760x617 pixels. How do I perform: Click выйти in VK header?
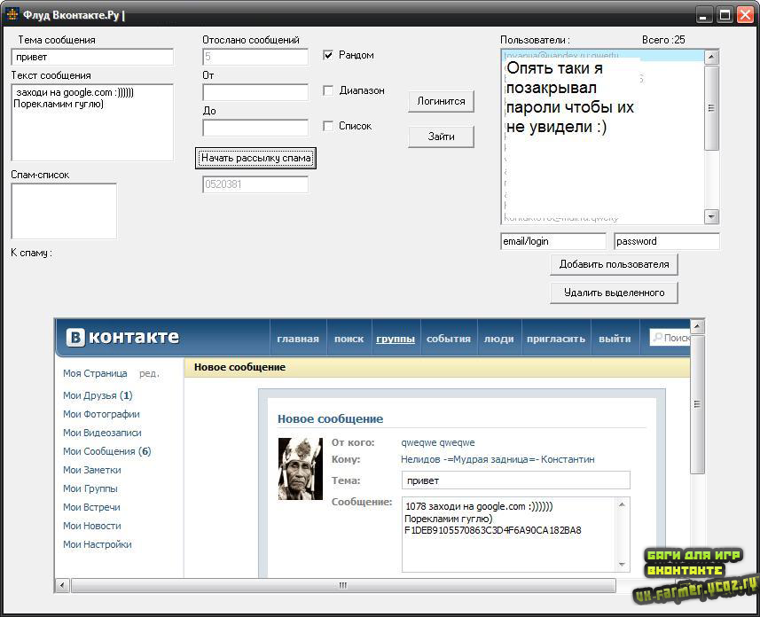point(615,339)
